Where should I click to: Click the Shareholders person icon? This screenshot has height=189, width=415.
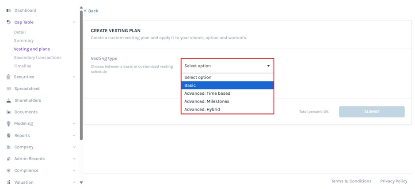pyautogui.click(x=9, y=100)
